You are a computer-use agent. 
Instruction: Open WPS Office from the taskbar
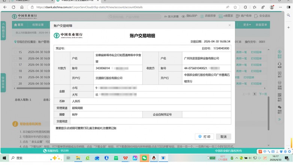point(126,158)
